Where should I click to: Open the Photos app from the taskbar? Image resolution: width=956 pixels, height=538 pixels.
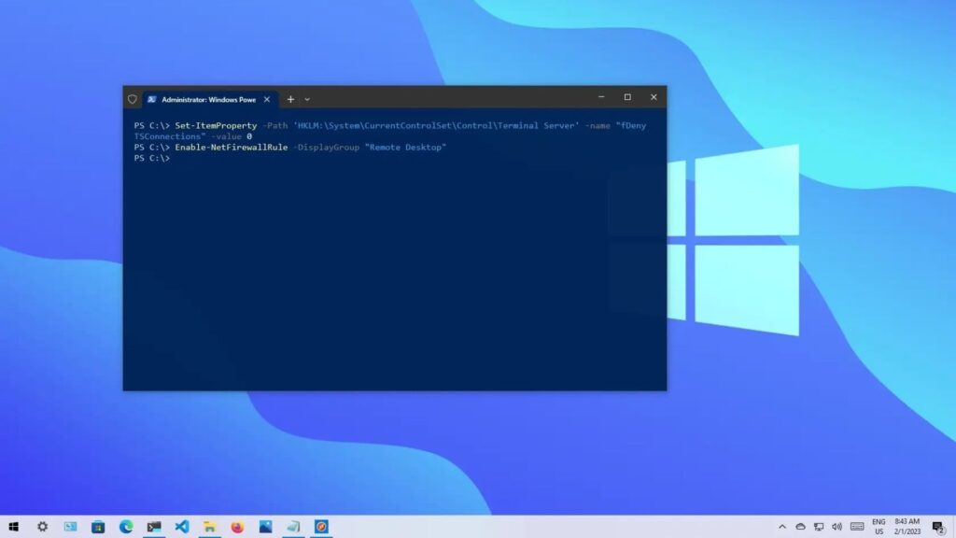point(265,527)
